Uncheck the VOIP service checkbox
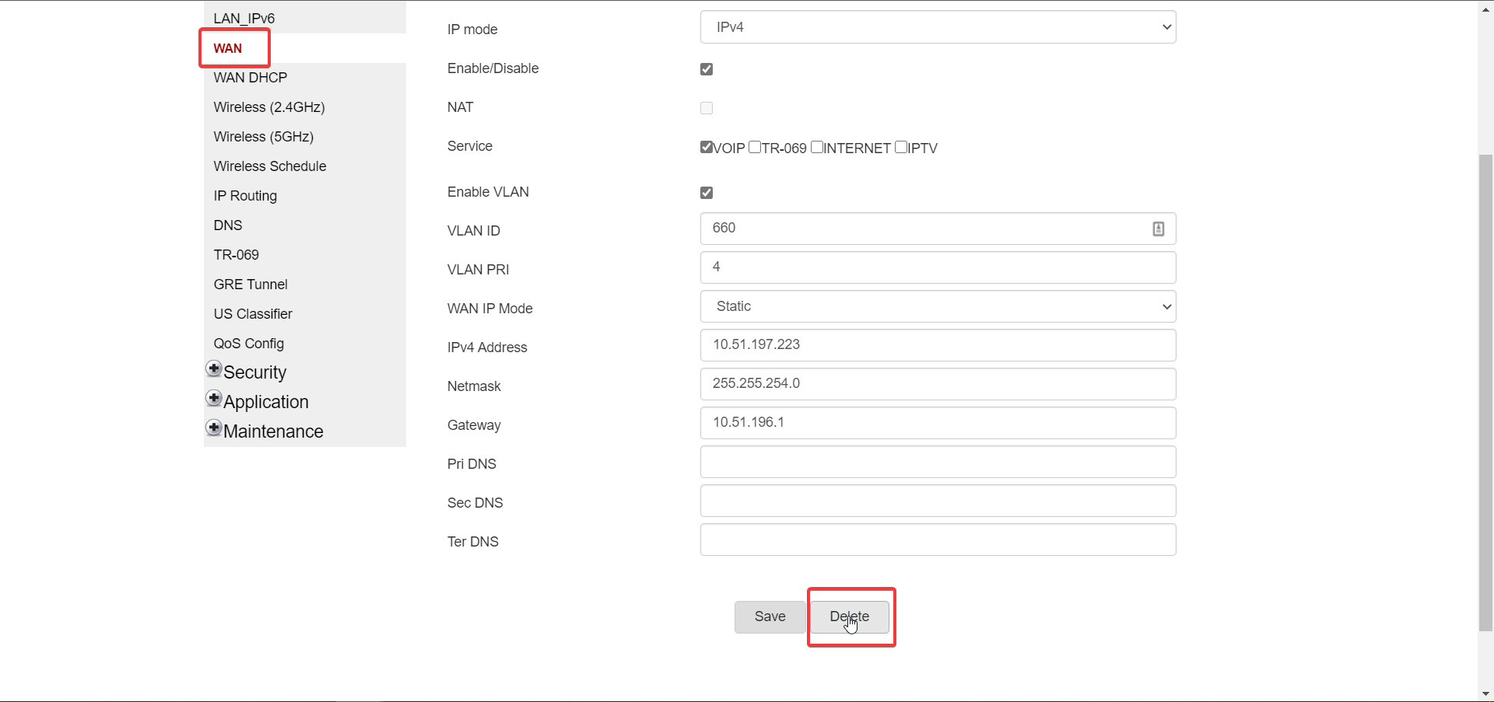This screenshot has width=1494, height=702. click(707, 147)
